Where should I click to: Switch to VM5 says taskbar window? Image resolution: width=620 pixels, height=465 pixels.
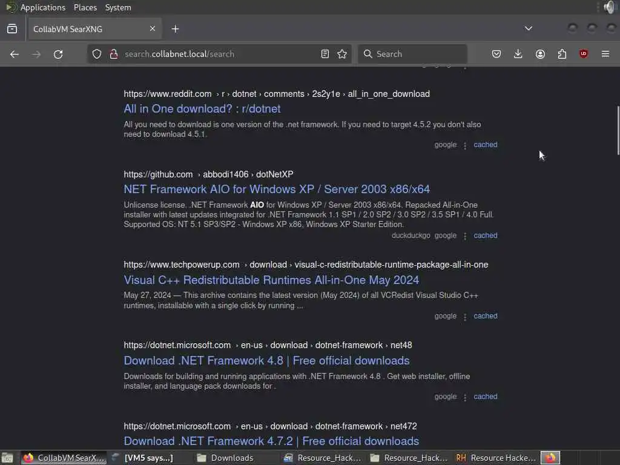click(x=149, y=458)
